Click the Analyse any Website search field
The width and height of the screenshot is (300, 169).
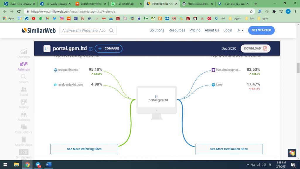pos(84,31)
